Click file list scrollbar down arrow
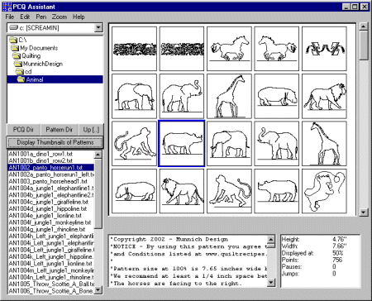This screenshot has height=301, width=372. point(98,289)
